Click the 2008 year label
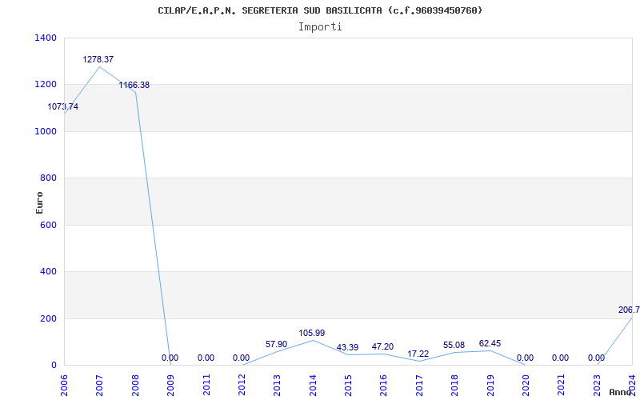 (135, 385)
